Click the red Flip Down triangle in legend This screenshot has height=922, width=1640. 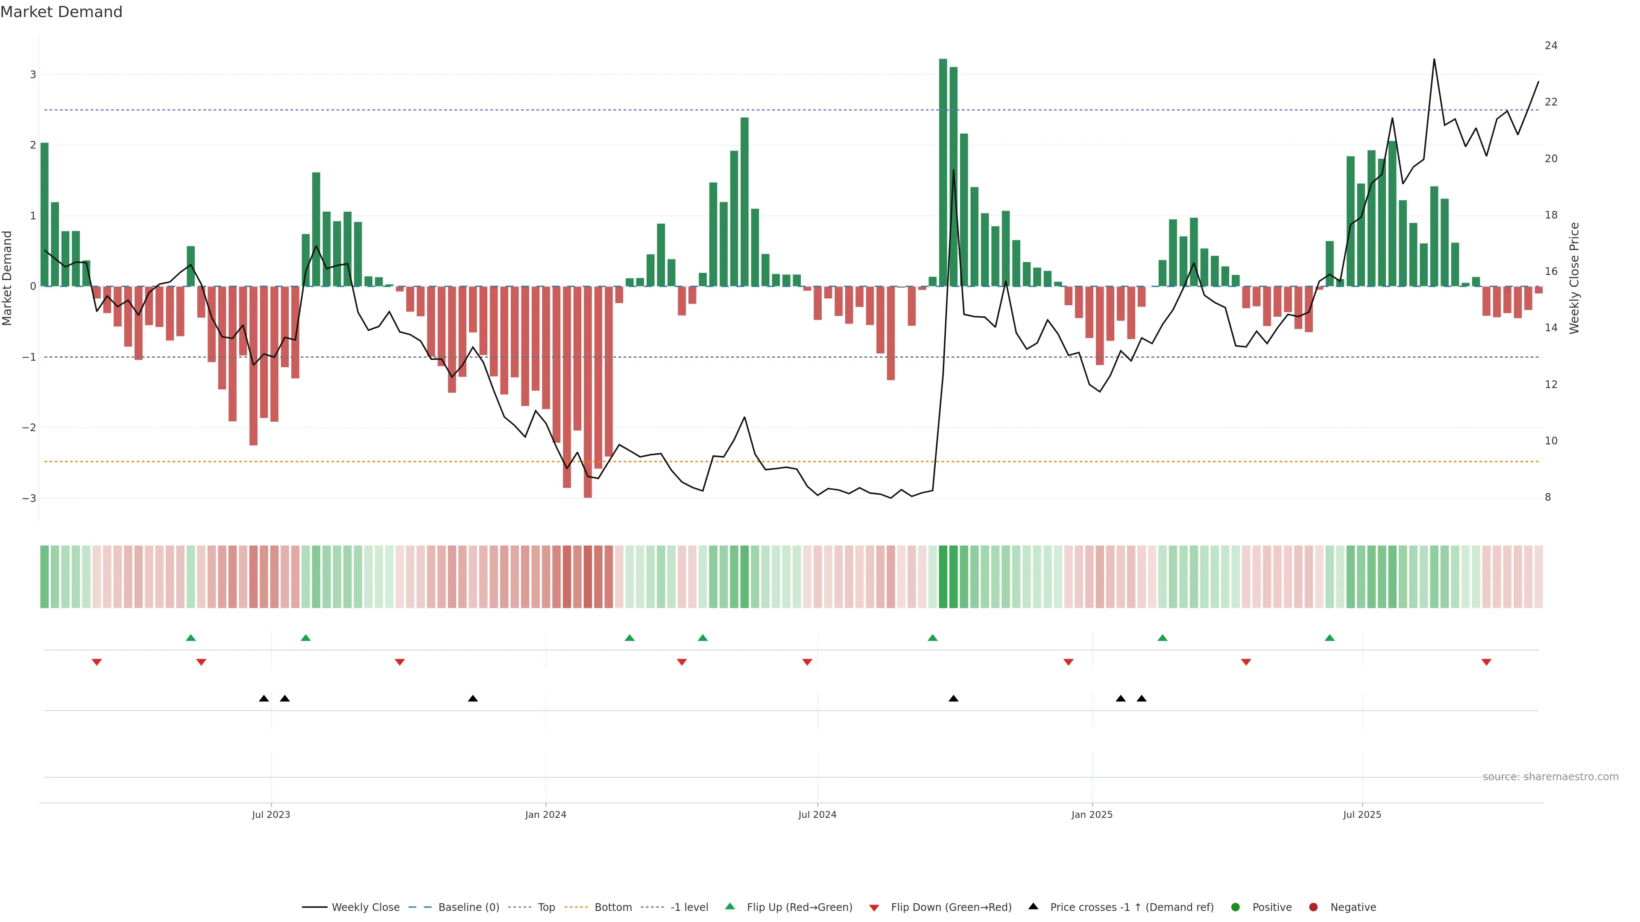coord(874,907)
